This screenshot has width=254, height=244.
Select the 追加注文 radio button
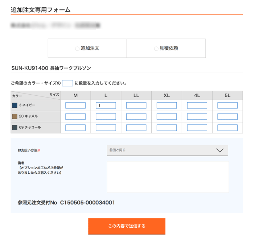(x=77, y=49)
